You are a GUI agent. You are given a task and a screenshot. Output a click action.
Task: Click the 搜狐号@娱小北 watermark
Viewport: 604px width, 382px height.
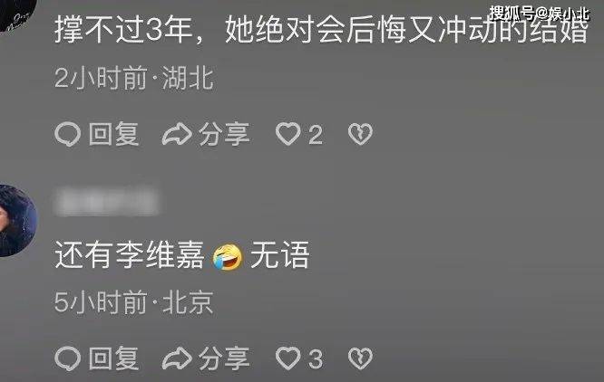540,14
